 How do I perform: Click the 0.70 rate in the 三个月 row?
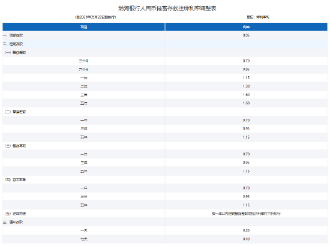pos(246,61)
